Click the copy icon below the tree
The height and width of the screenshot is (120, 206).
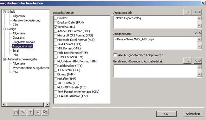(45, 112)
